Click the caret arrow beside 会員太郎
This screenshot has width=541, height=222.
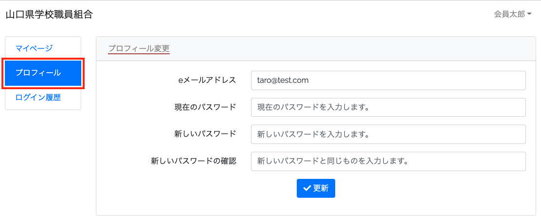[529, 15]
